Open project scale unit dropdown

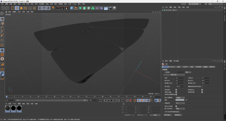tap(188, 72)
